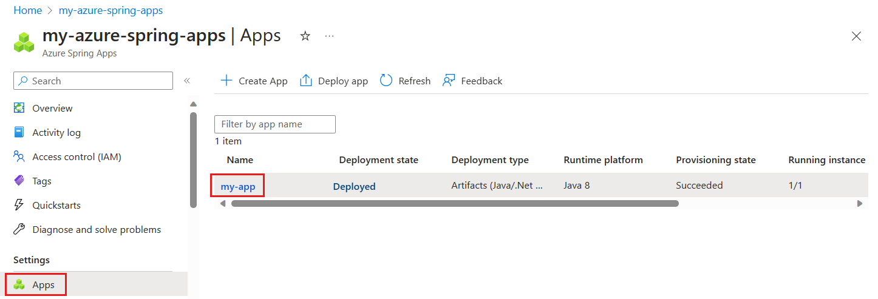Collapse the sidebar menu with double chevron

tap(187, 81)
